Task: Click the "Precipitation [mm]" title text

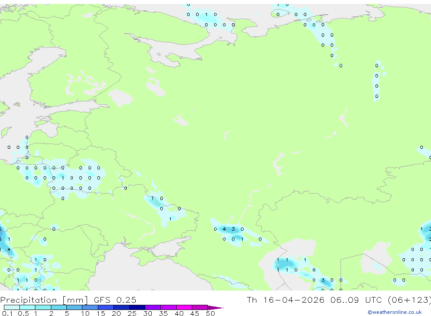Action: (x=44, y=300)
